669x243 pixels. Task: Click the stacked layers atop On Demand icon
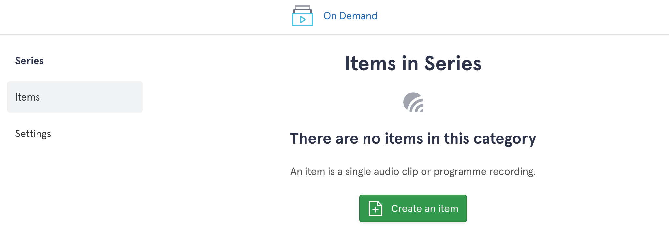(303, 9)
